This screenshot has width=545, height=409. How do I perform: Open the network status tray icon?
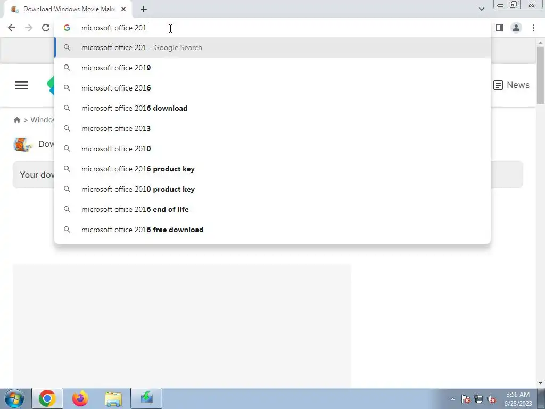tap(478, 399)
